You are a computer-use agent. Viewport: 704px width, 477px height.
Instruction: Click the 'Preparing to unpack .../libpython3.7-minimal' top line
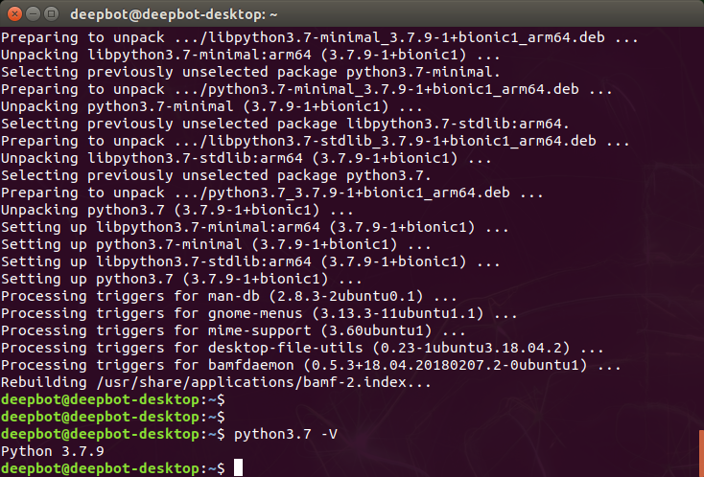(319, 37)
